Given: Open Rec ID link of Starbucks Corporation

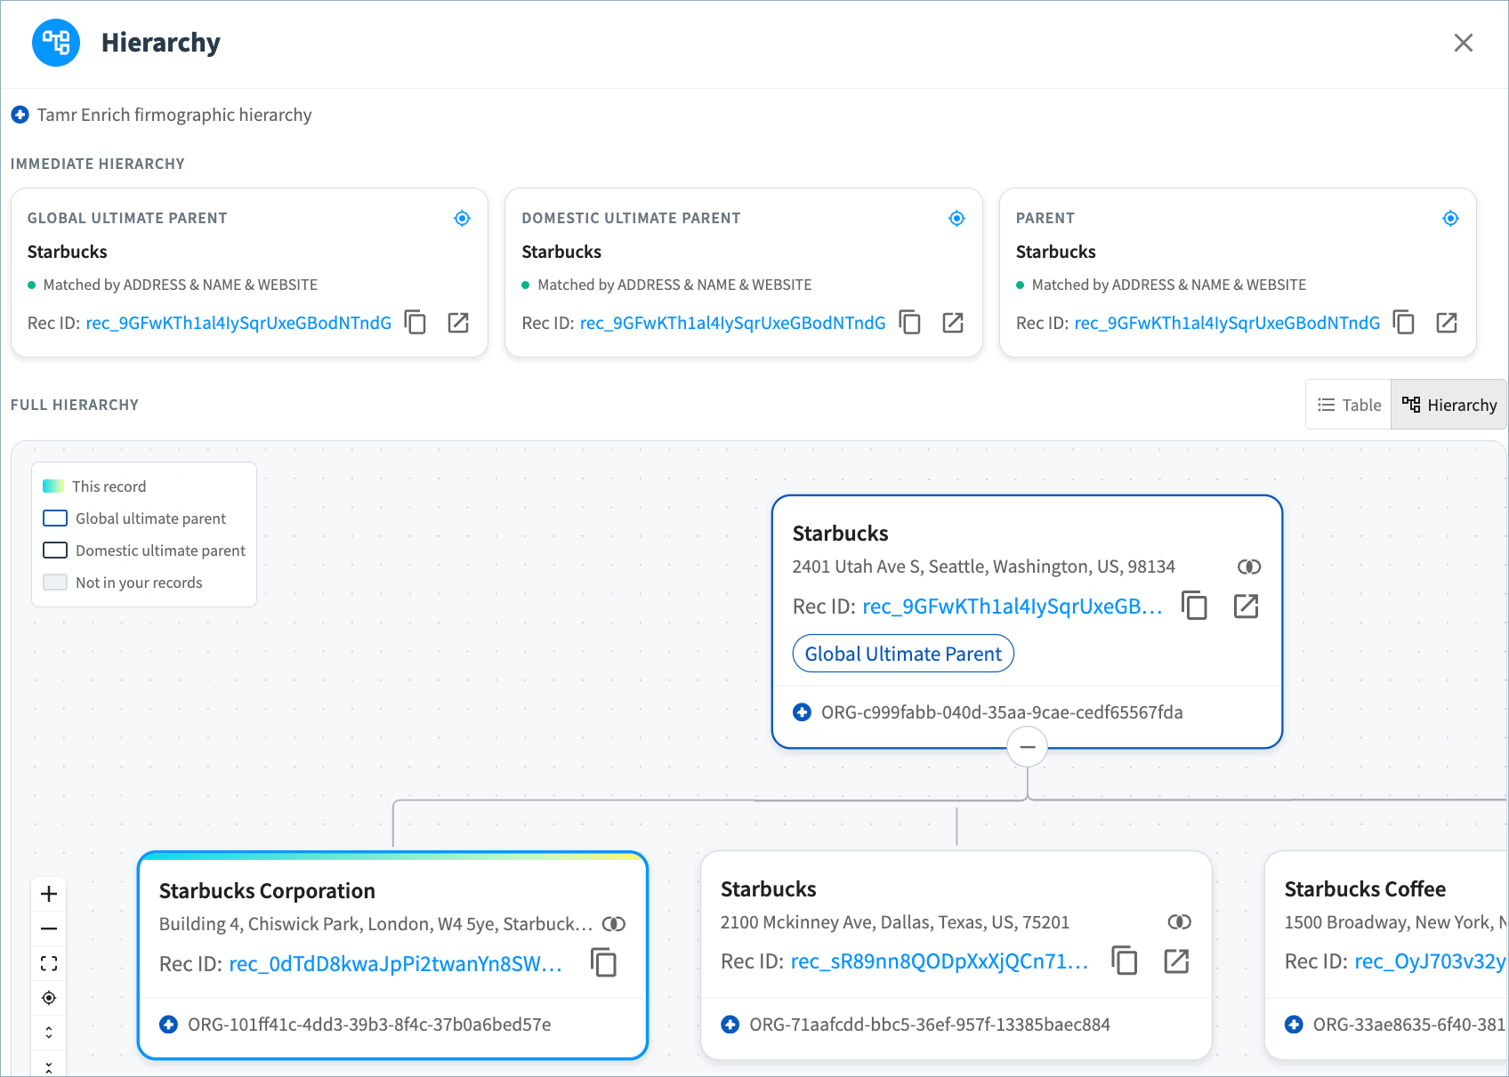Looking at the screenshot, I should click(396, 964).
